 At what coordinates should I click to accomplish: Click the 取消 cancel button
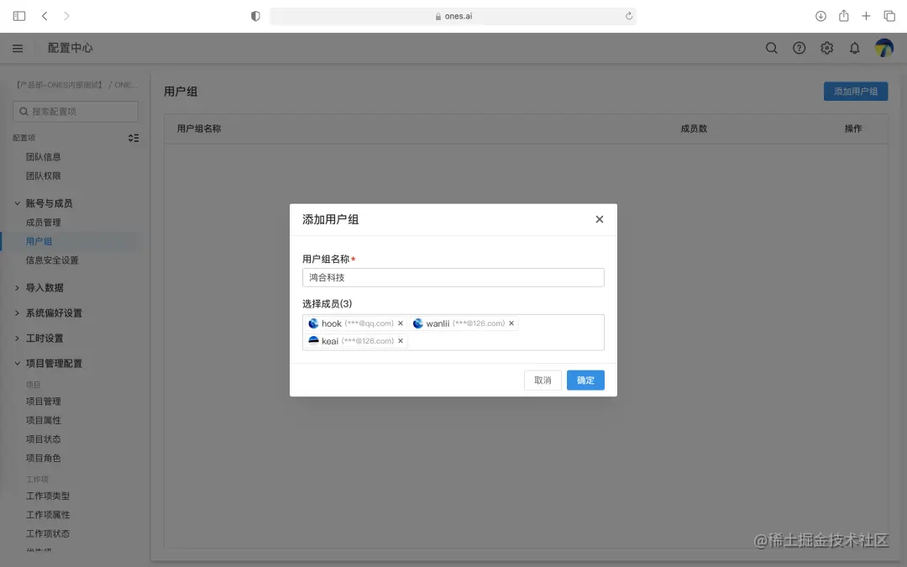pos(543,380)
